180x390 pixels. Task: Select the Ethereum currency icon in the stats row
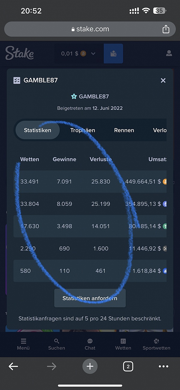coord(165,204)
